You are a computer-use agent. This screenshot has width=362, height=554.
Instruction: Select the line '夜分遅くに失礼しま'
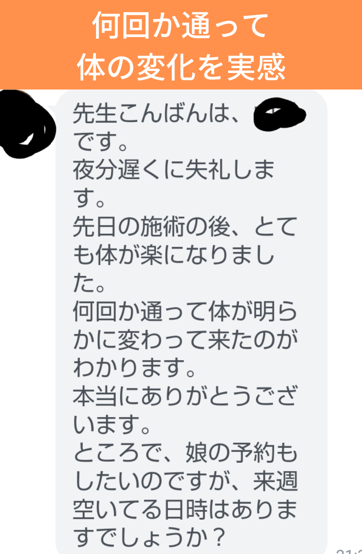[x=174, y=170]
